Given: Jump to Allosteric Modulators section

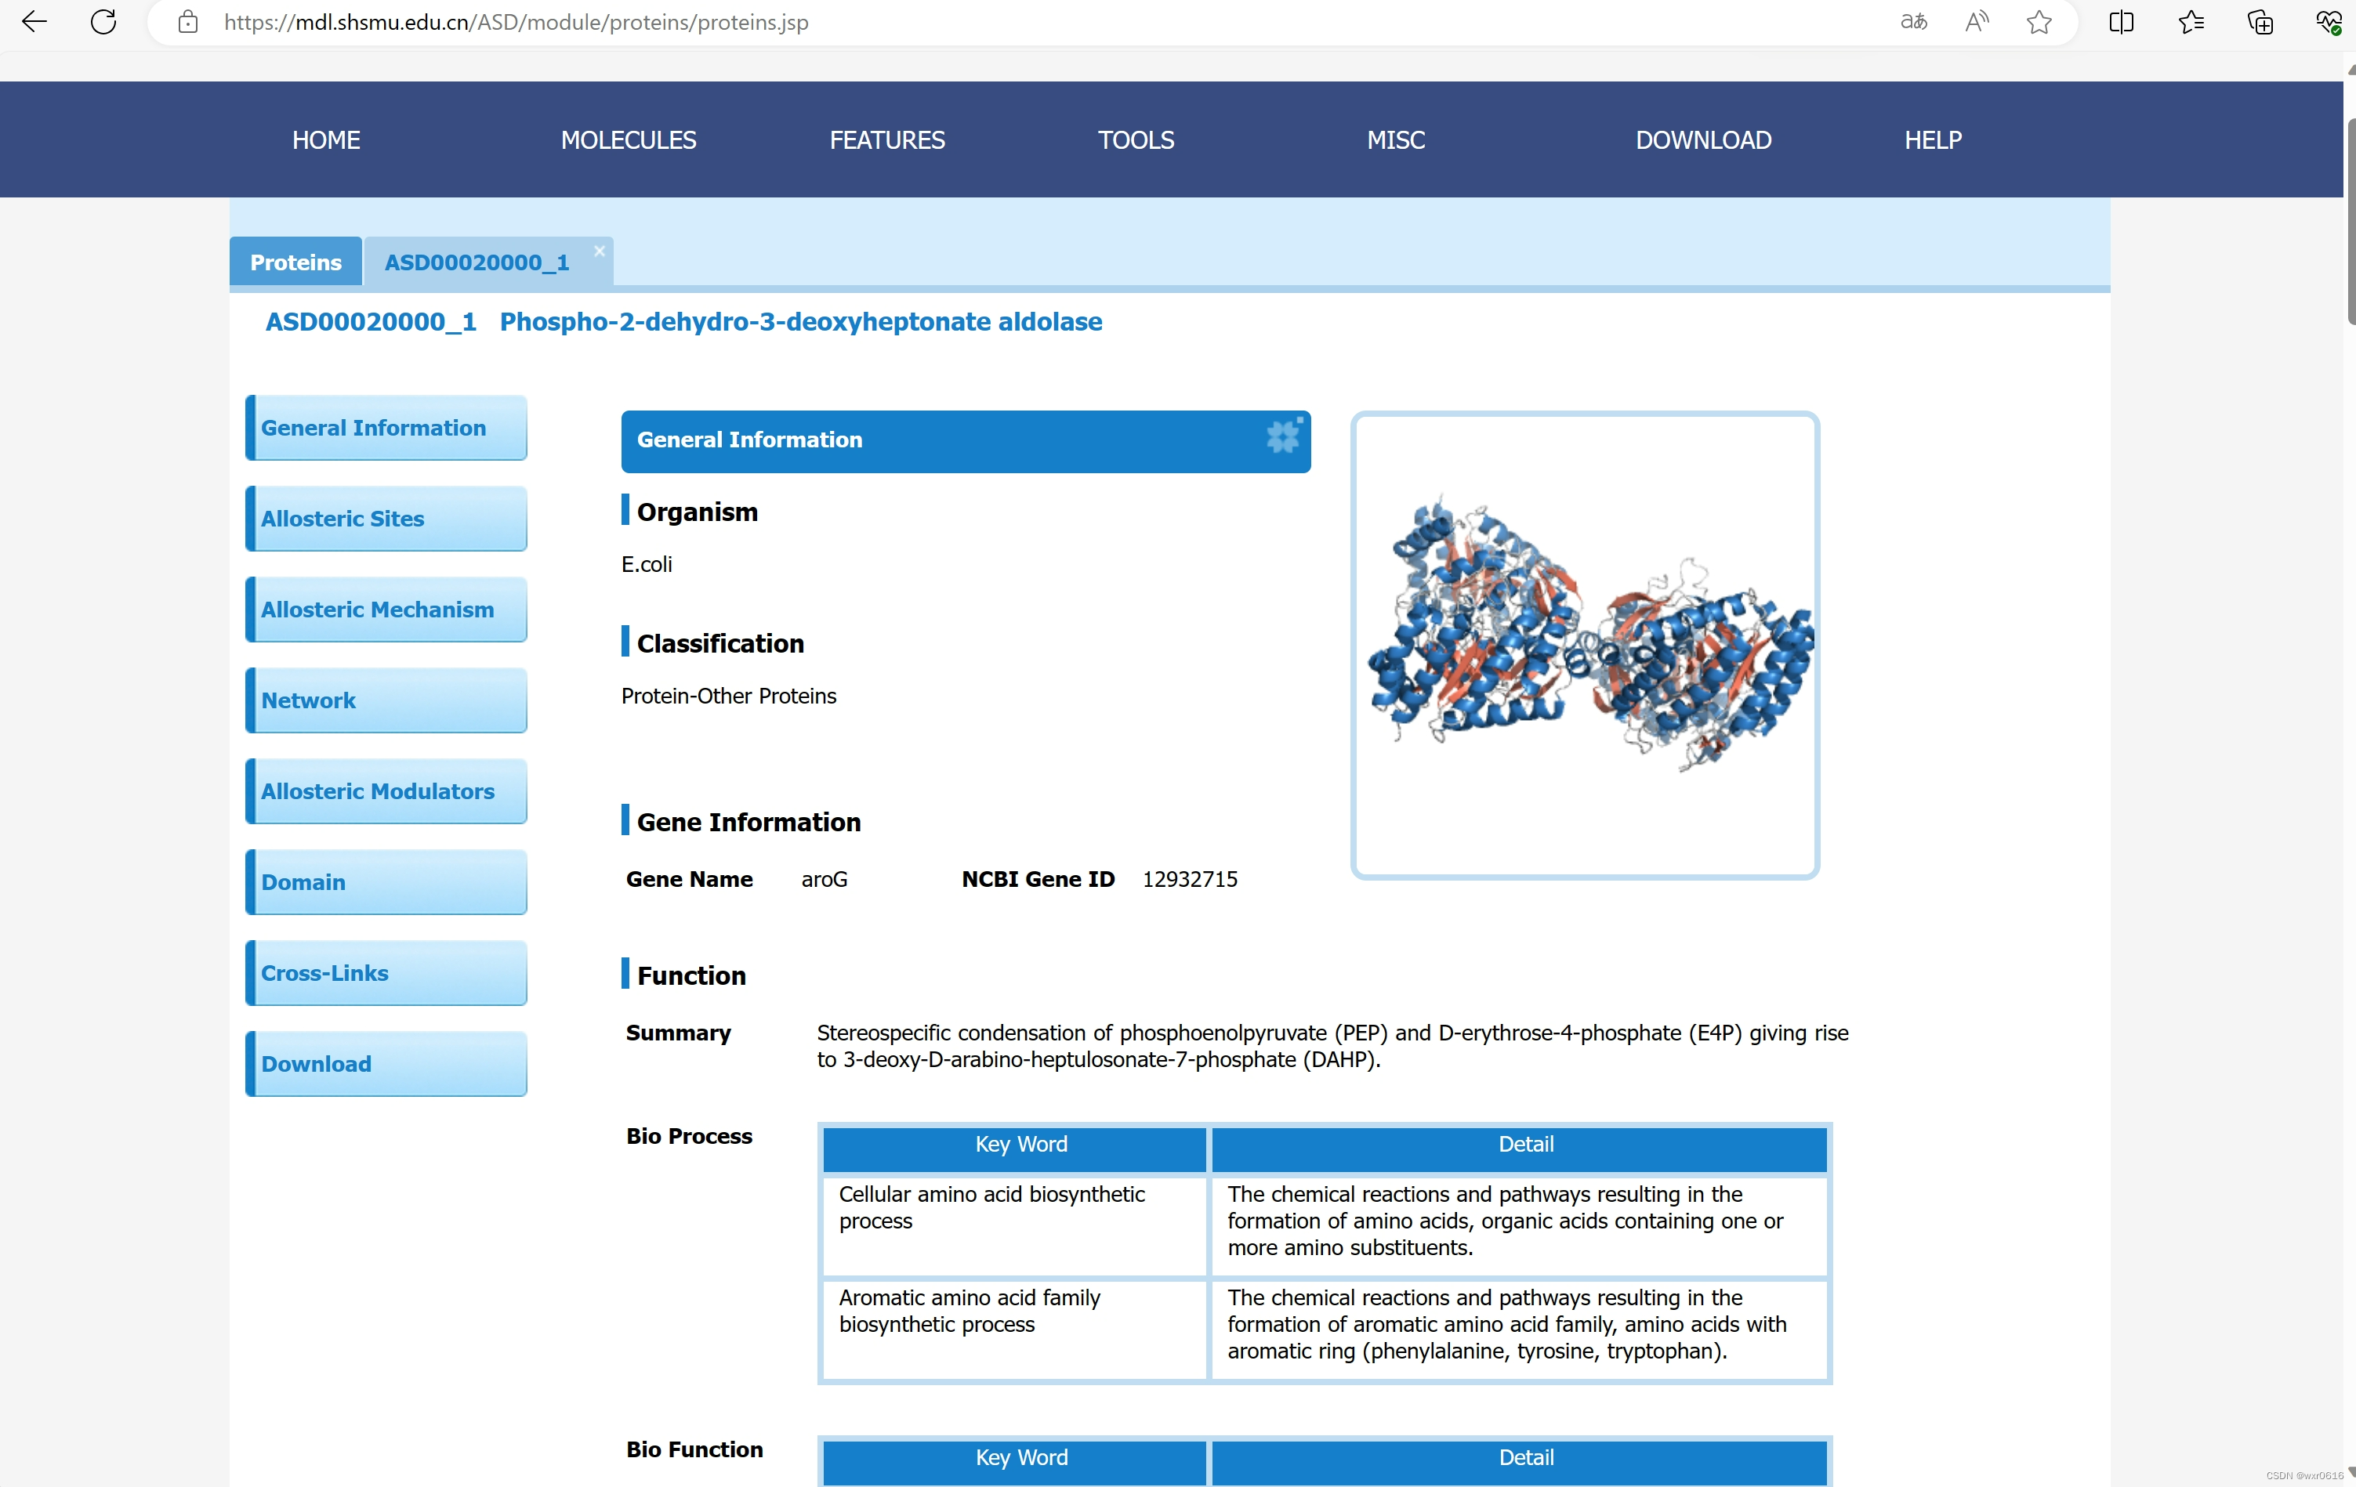Looking at the screenshot, I should tap(386, 791).
